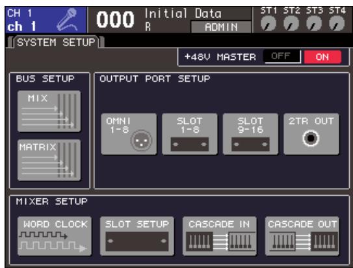Adjust the ST1 knob

tap(268, 23)
